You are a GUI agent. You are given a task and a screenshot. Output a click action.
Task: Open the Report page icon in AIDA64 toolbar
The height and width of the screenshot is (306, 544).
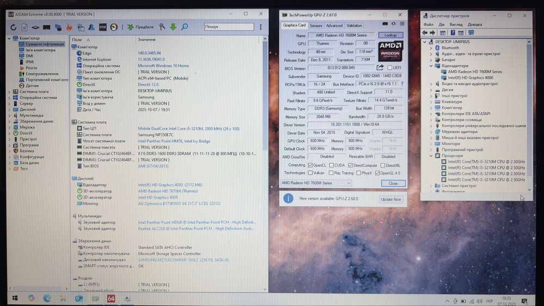coord(24,27)
